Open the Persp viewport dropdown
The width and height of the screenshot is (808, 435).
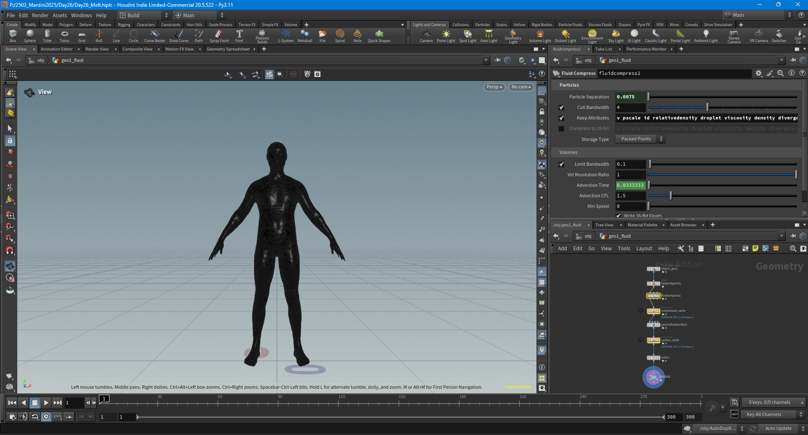494,87
